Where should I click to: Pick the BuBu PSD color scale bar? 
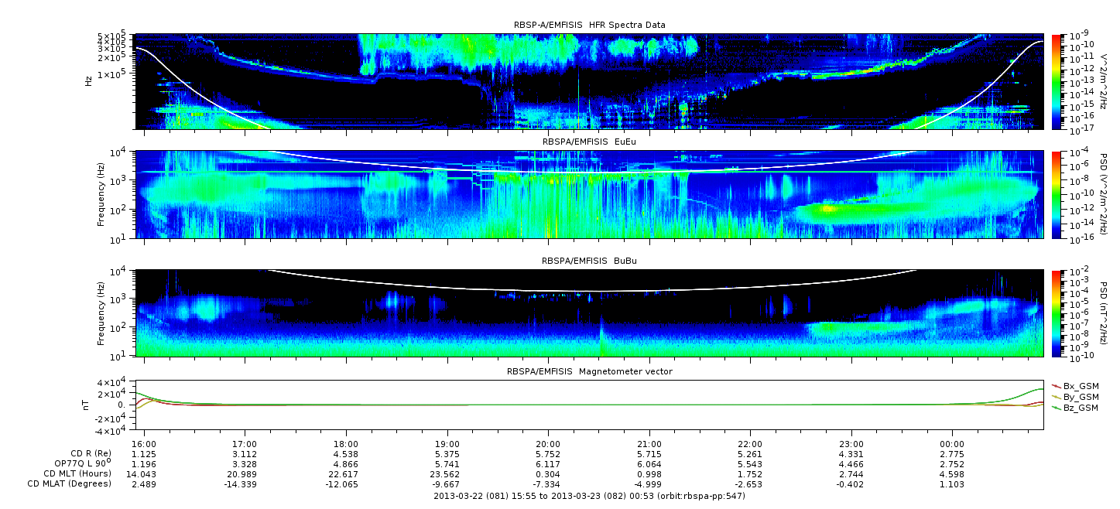(1057, 313)
